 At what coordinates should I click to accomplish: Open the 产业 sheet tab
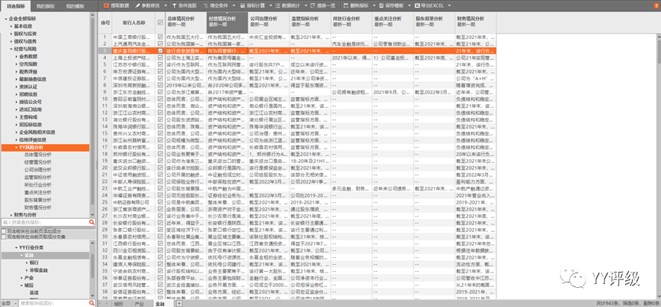click(x=139, y=304)
